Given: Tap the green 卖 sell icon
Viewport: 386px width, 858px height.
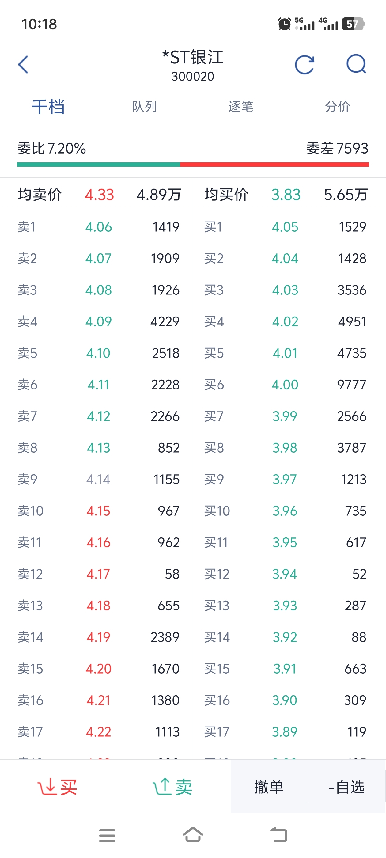Looking at the screenshot, I should (x=172, y=787).
